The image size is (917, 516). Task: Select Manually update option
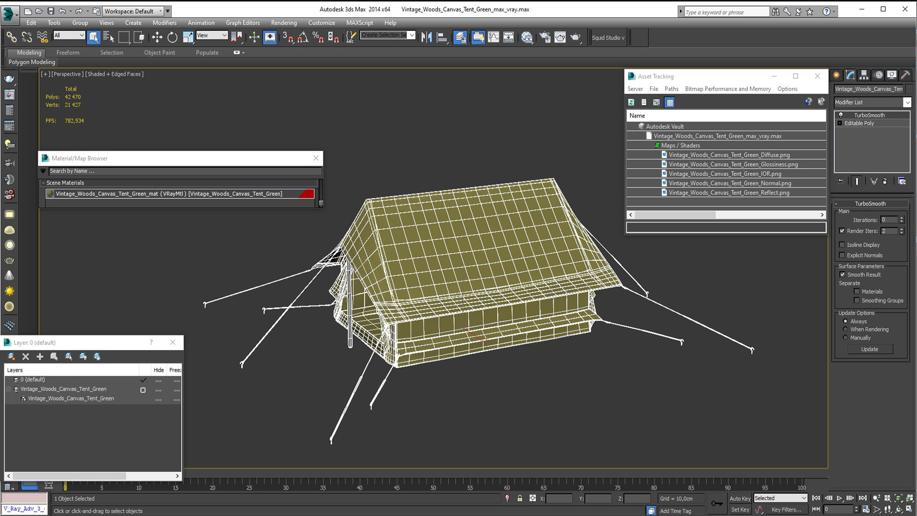(845, 338)
